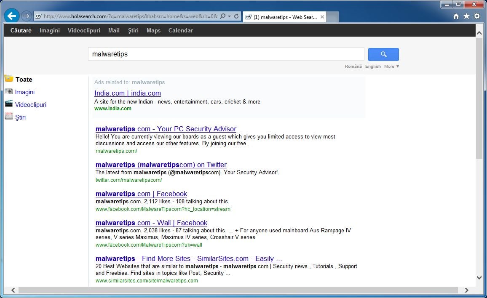Click the browser address bar URL

pyautogui.click(x=131, y=16)
